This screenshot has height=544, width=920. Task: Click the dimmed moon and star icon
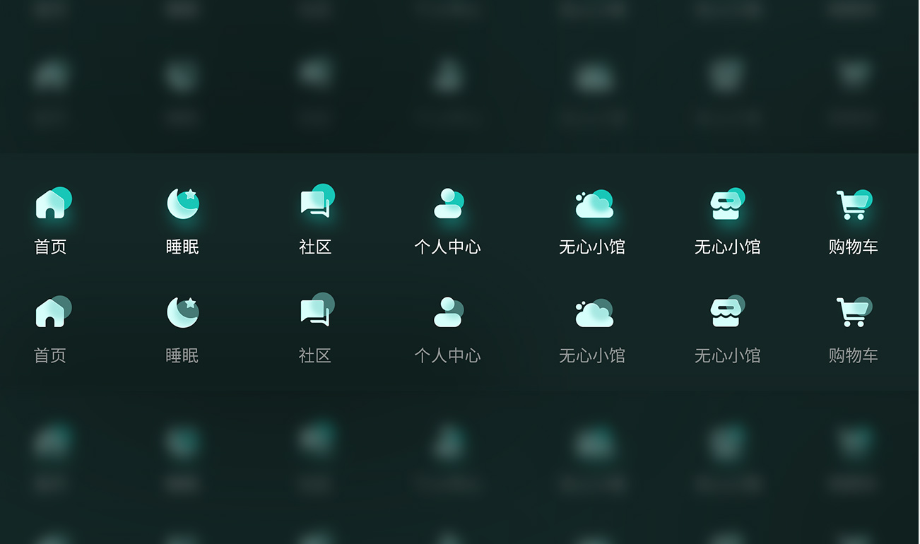tap(182, 312)
